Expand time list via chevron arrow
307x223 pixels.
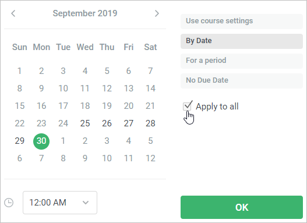[x=86, y=203]
